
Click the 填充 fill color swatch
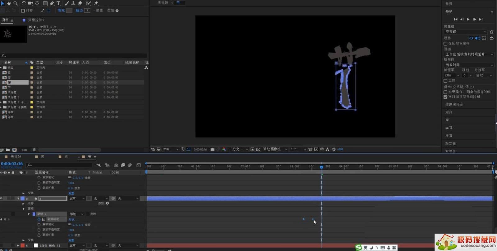point(69,11)
